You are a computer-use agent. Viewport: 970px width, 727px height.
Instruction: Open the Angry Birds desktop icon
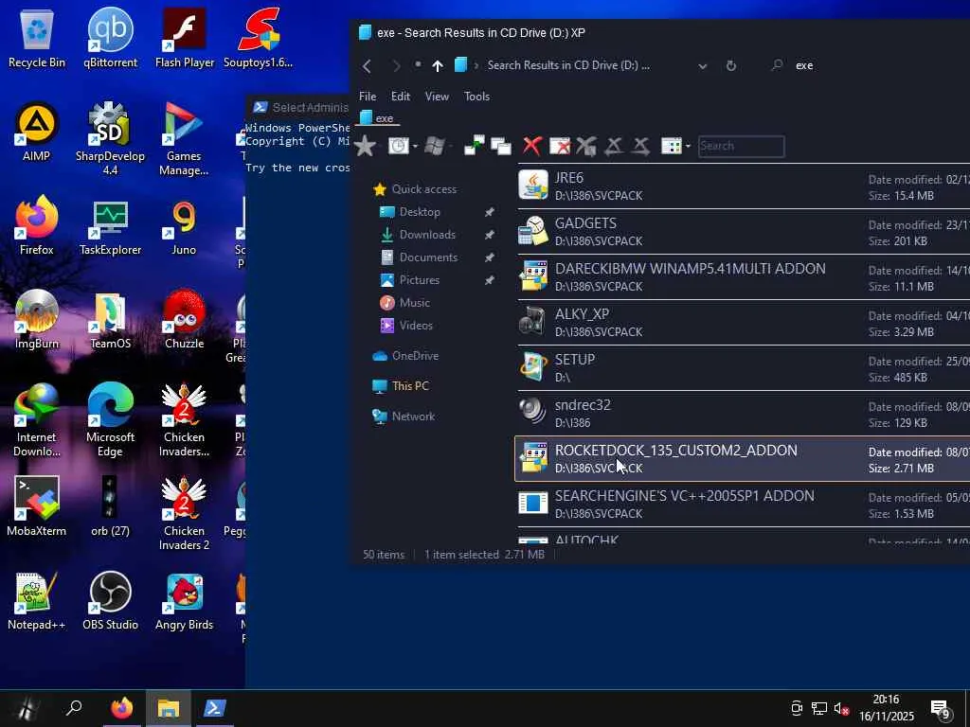(x=185, y=600)
